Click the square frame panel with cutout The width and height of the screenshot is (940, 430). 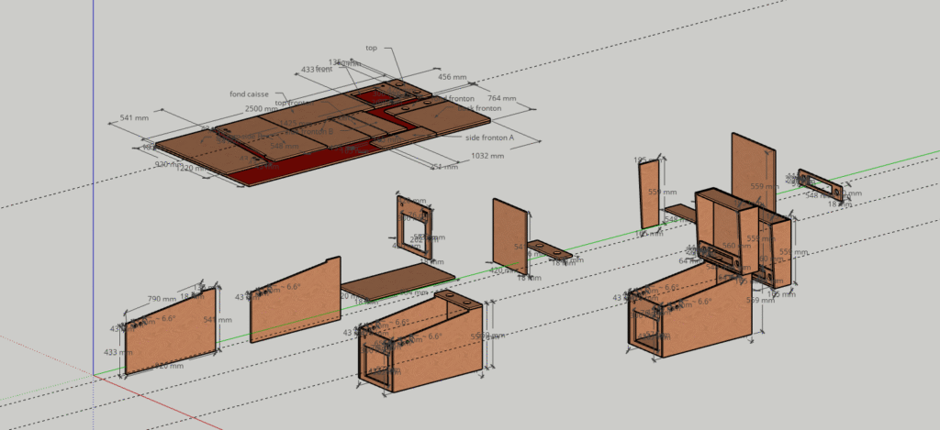point(414,224)
